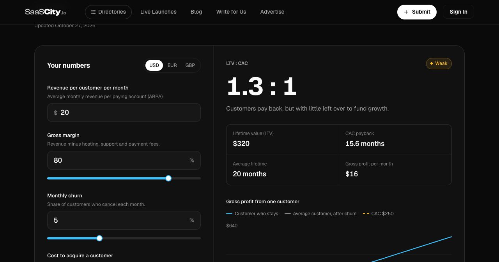
Task: Click the Sign In button
Action: point(458,12)
